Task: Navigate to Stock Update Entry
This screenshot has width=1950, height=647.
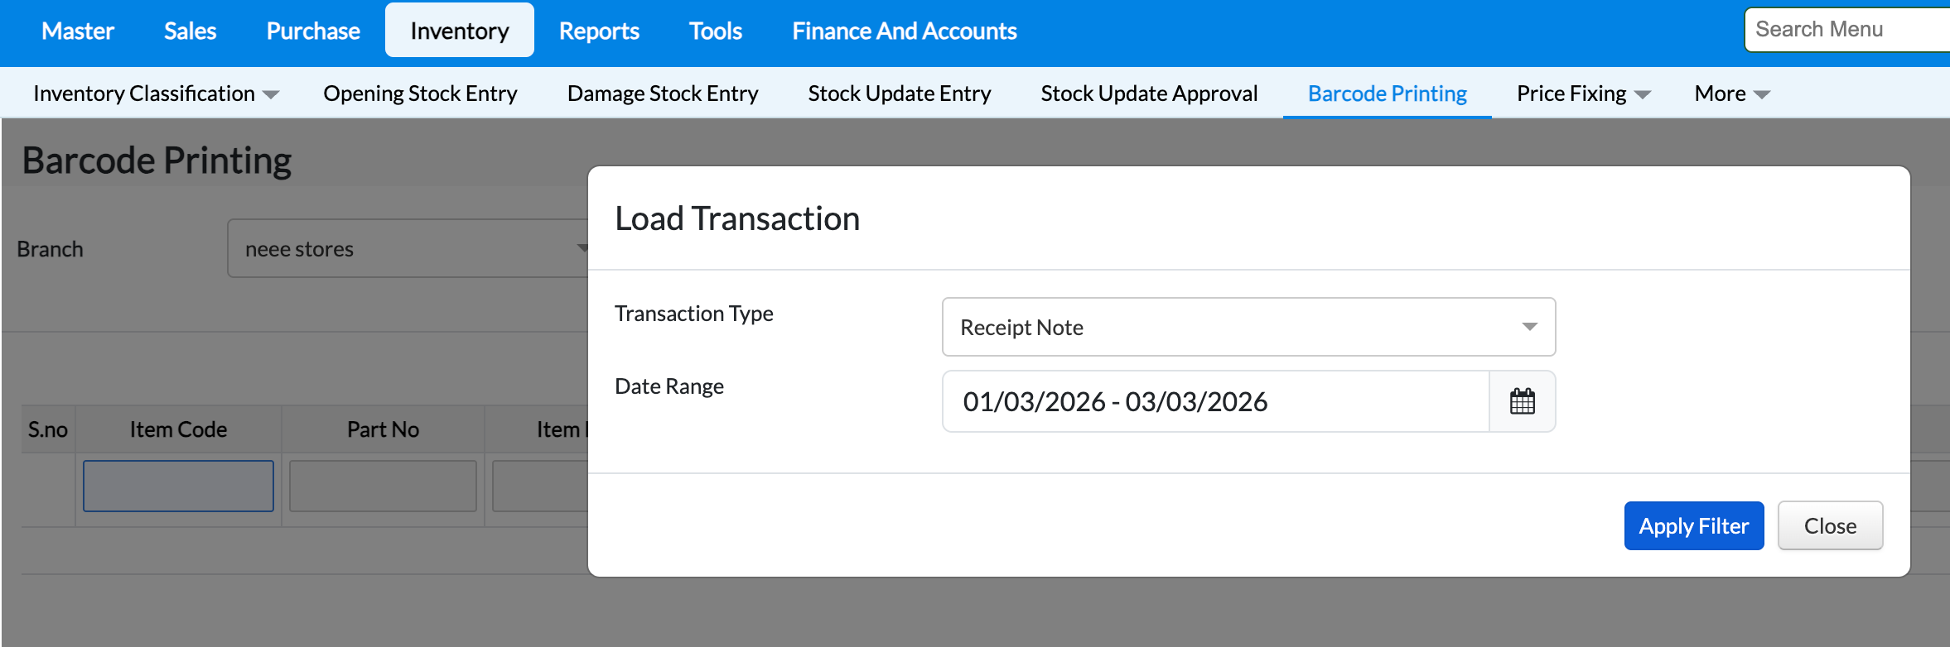Action: [x=900, y=93]
